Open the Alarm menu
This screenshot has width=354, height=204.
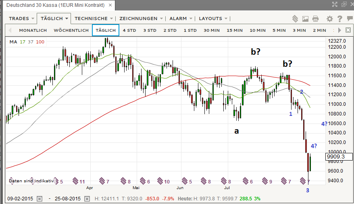click(180, 19)
